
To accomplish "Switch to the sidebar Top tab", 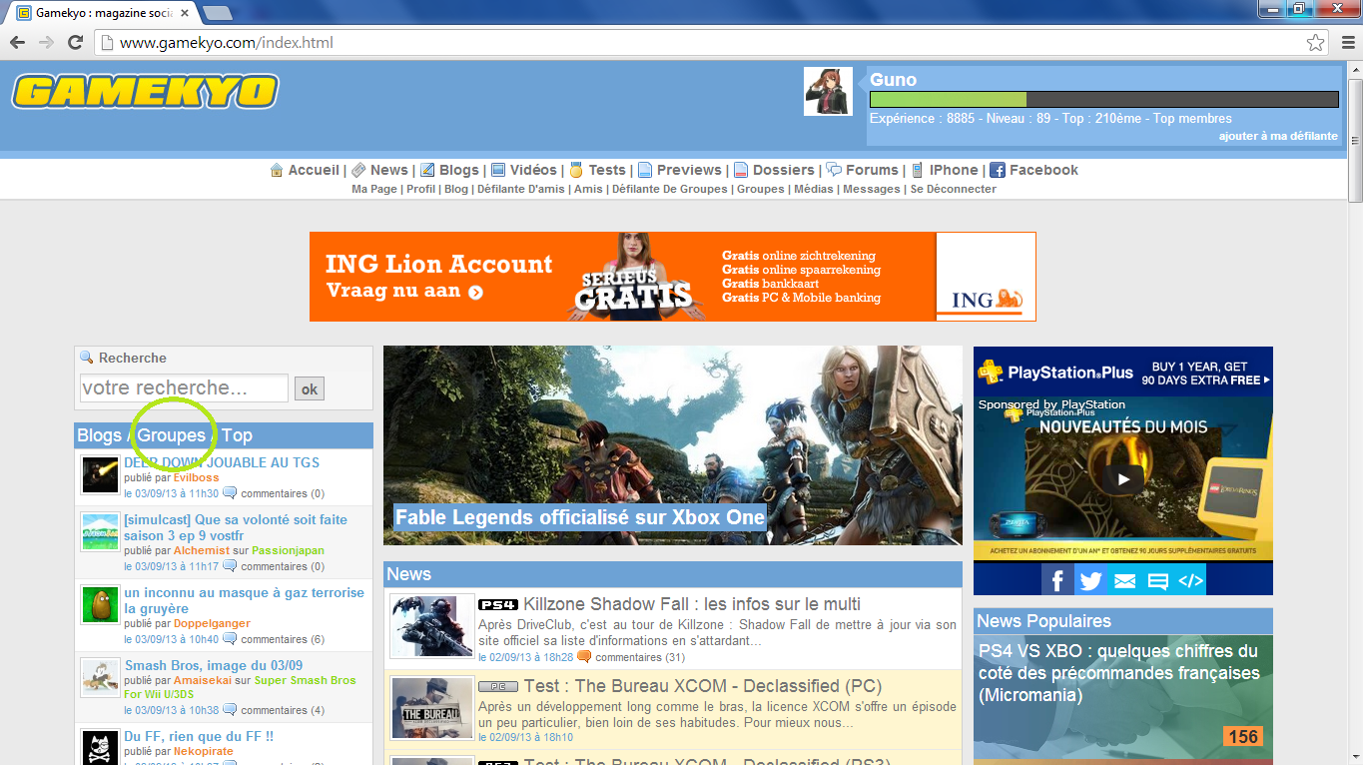I will click(237, 435).
